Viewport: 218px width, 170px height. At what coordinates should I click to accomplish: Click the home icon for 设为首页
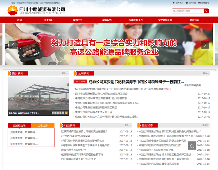coord(173,2)
